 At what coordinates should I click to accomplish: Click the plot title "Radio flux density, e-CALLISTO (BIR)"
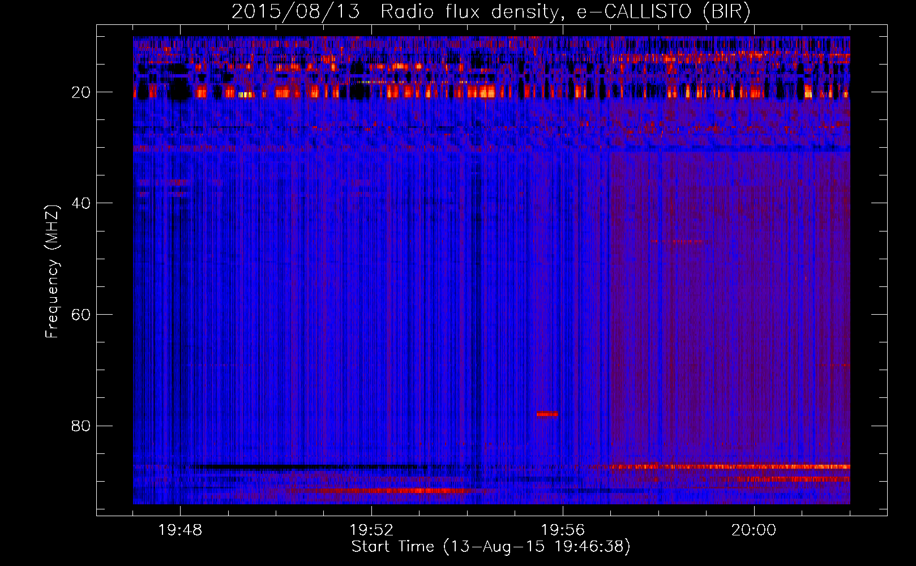(565, 12)
